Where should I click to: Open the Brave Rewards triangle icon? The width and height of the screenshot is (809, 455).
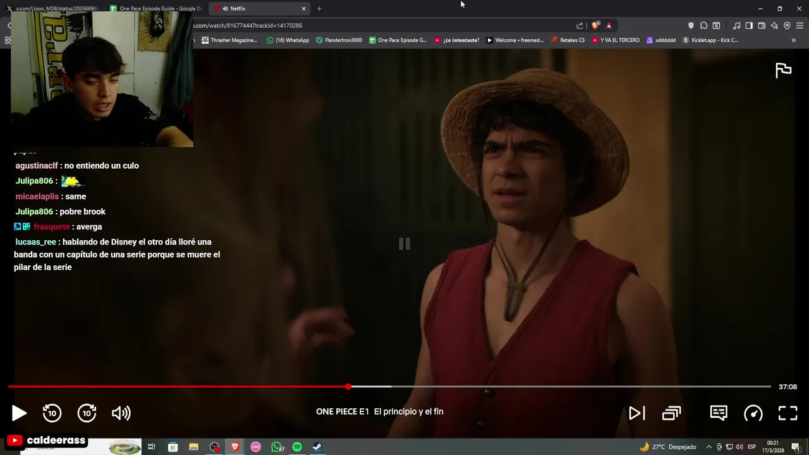click(609, 25)
